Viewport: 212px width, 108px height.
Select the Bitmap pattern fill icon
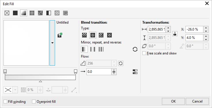click(40, 13)
